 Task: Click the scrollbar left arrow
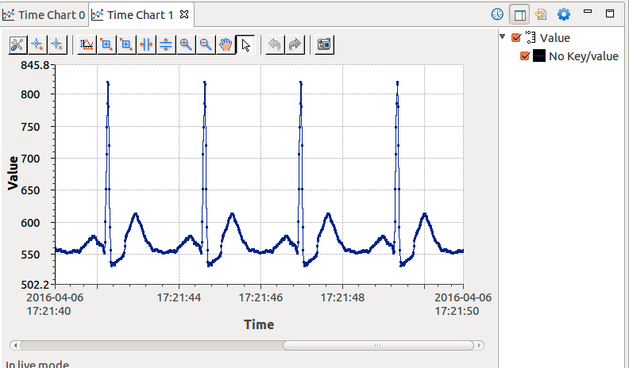(x=15, y=345)
